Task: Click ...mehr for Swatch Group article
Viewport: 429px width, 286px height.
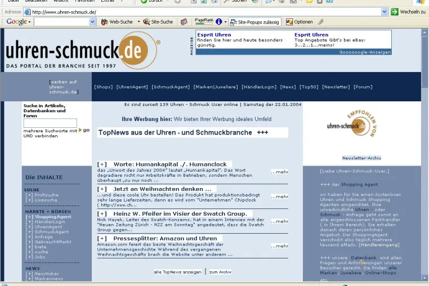Action: [280, 221]
